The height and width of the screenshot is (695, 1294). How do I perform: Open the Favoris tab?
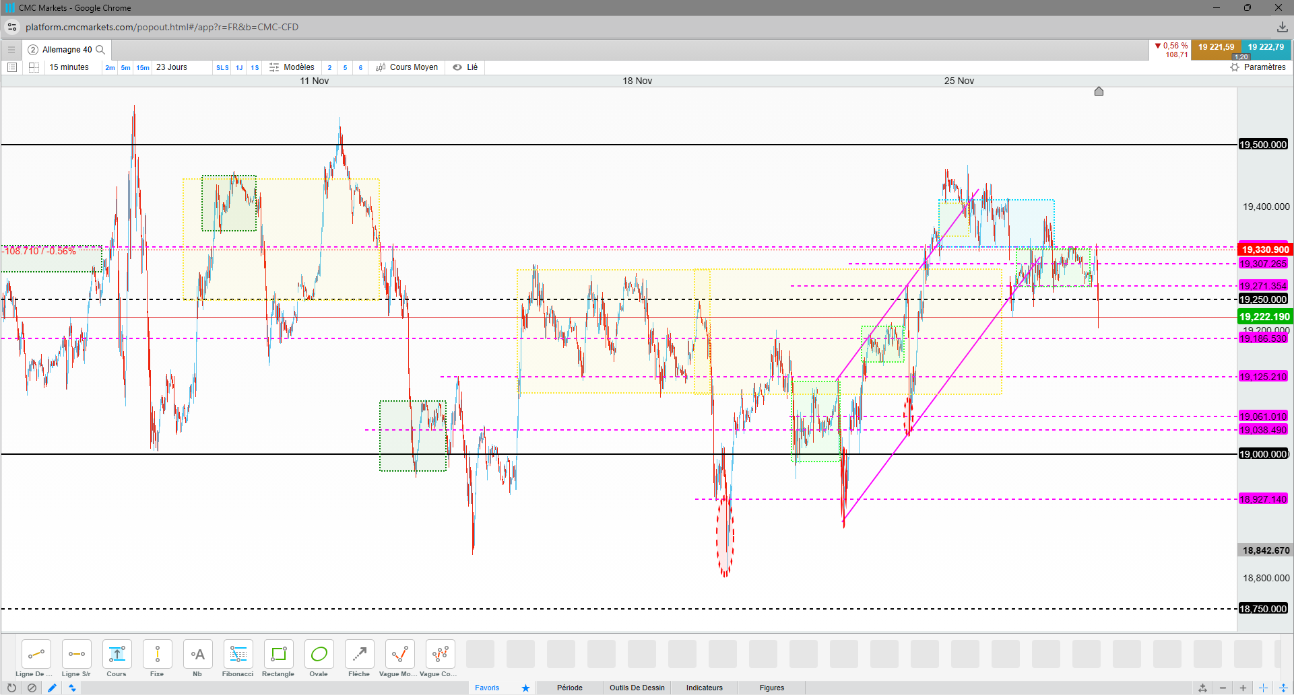pyautogui.click(x=487, y=688)
